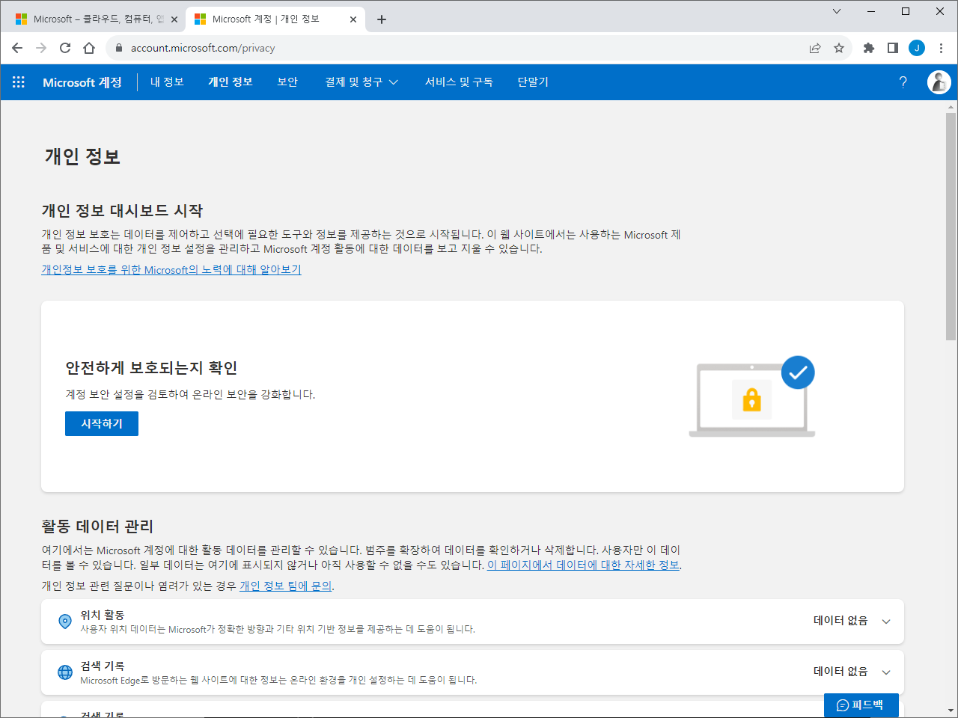Open the 이 페이지에서 데이터에 대한 자세한 정보 link
The image size is (958, 718).
(x=583, y=565)
